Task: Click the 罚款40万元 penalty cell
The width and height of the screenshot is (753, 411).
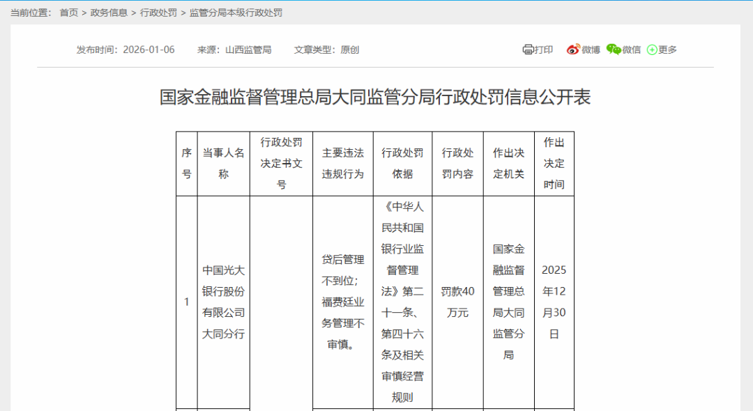Action: pos(457,302)
